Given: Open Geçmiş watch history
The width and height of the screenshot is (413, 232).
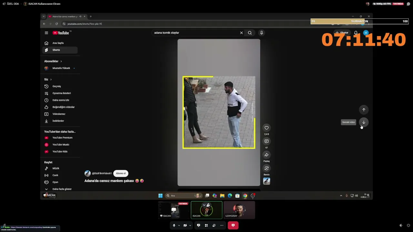Looking at the screenshot, I should 60,86.
